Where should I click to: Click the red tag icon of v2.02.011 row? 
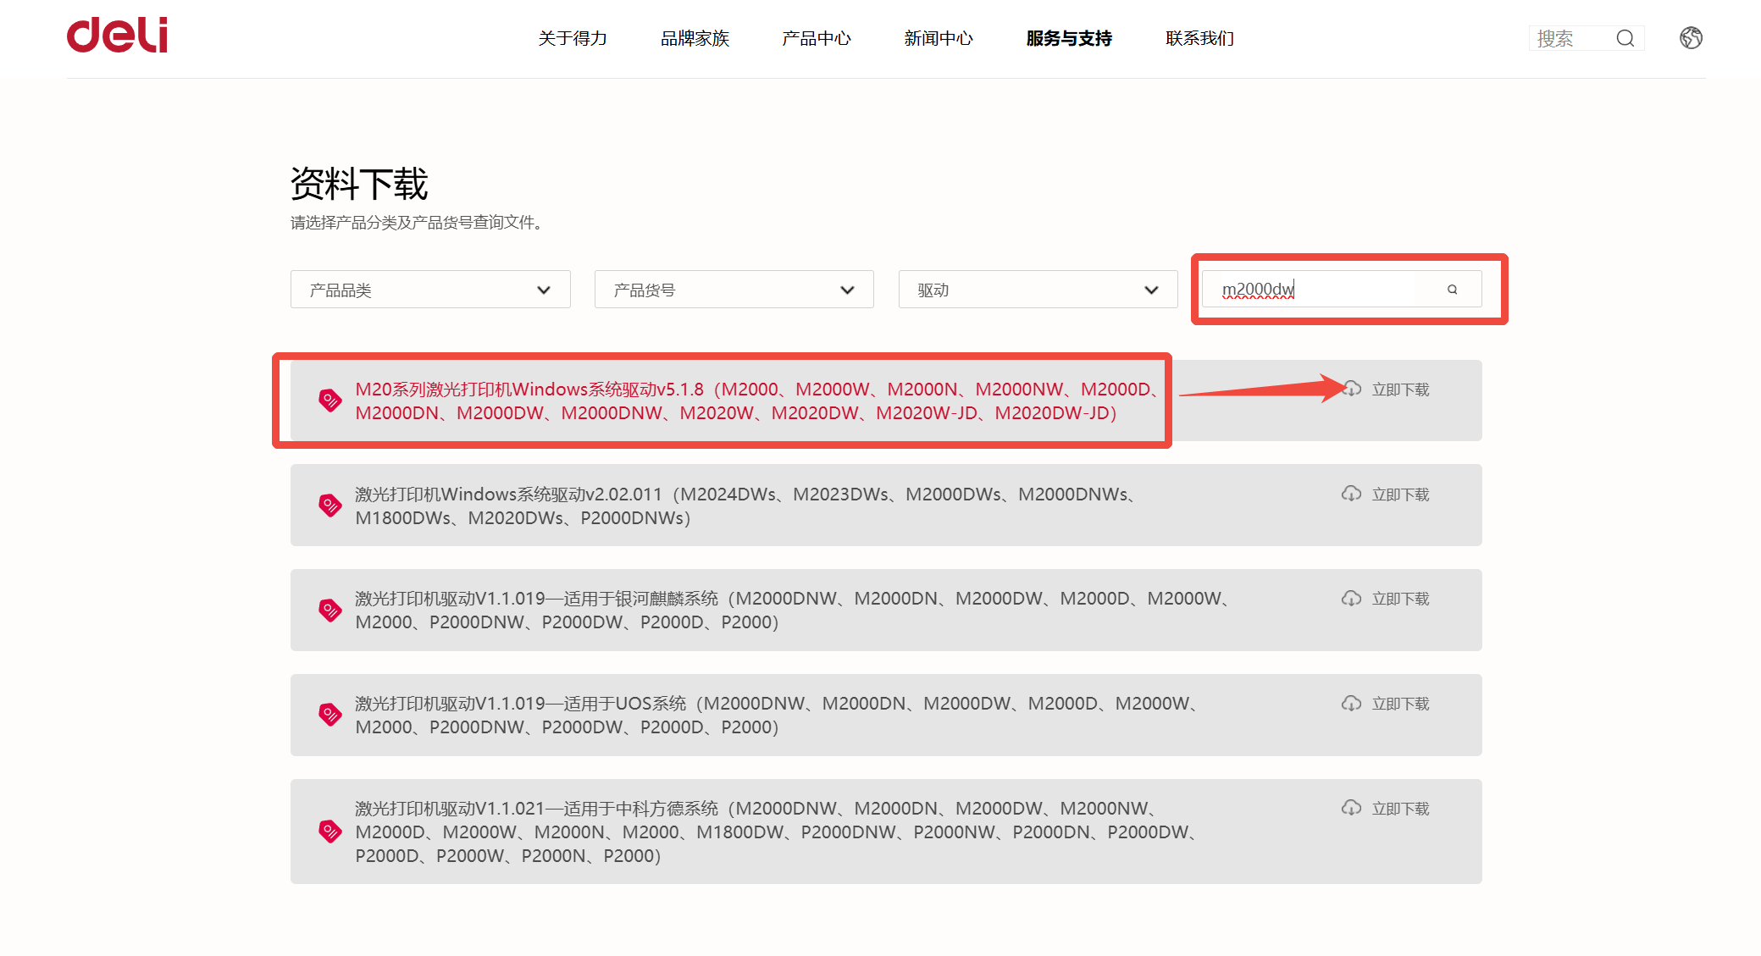[329, 505]
